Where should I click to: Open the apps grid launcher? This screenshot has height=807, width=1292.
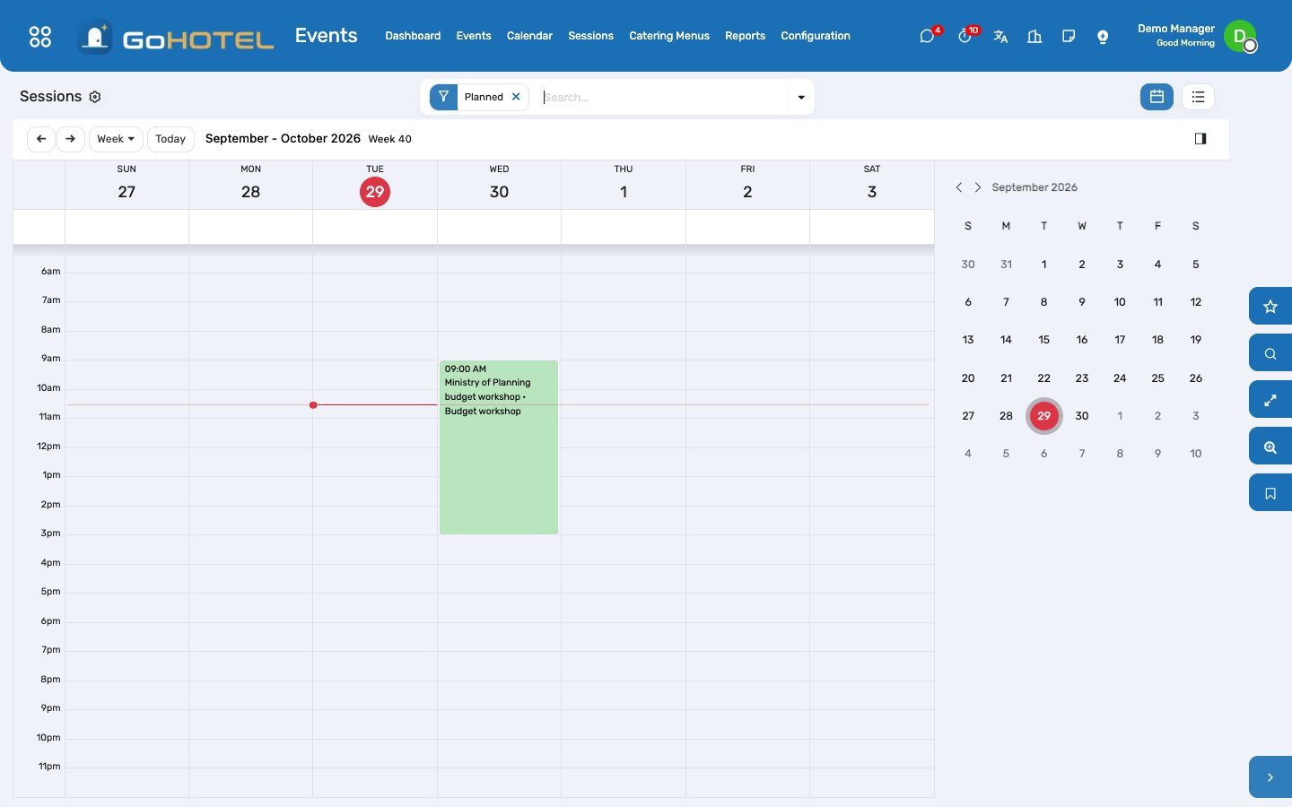pyautogui.click(x=40, y=36)
